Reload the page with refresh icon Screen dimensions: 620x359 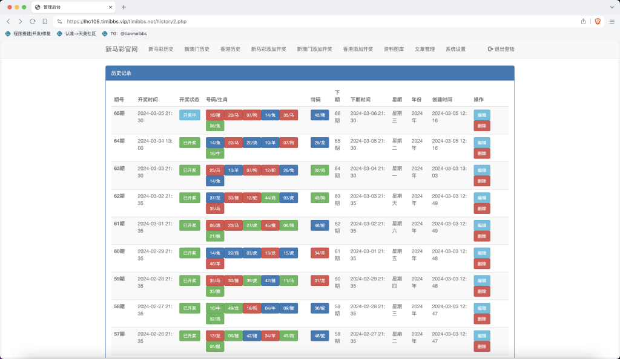tap(33, 21)
